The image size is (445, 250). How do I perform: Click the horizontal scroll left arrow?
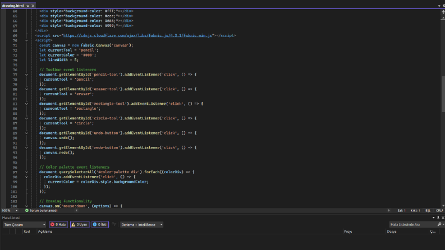[x=76, y=211]
